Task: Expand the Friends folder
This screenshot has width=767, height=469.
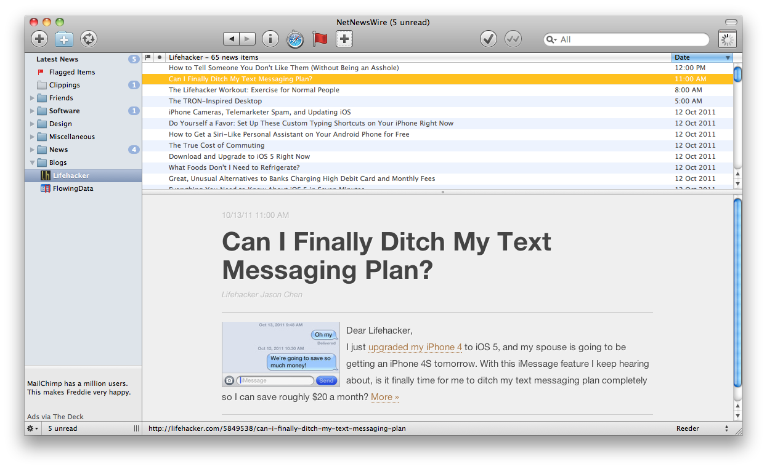Action: point(32,98)
